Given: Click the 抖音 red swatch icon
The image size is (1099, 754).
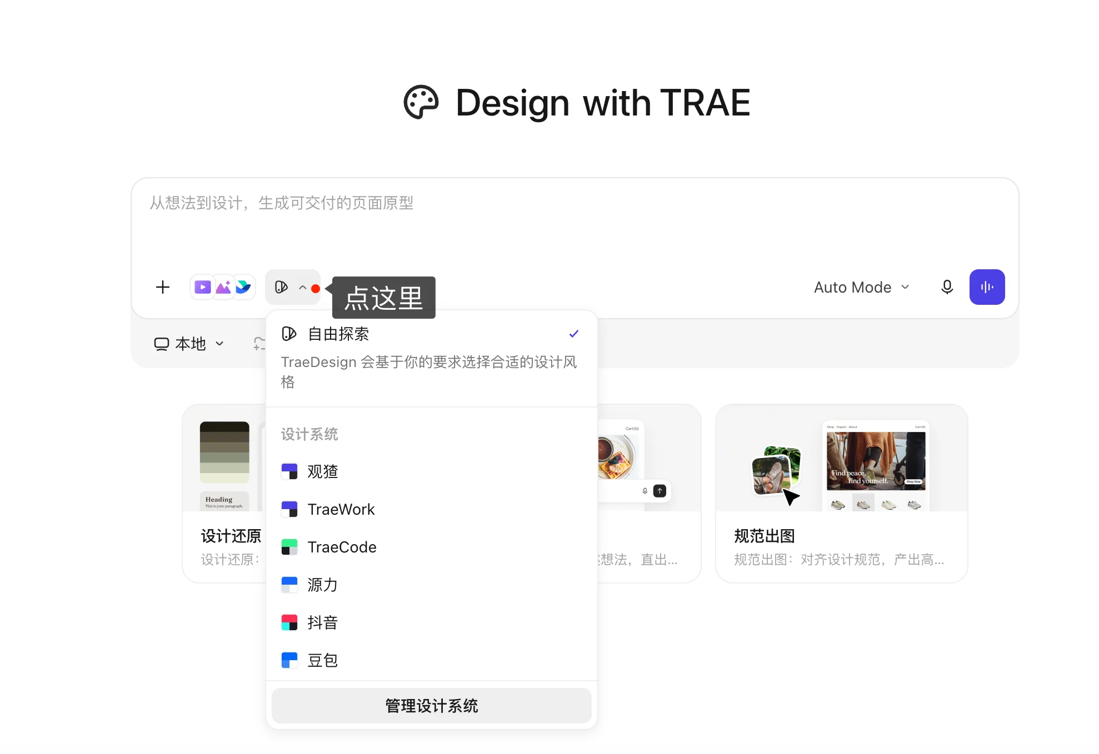Looking at the screenshot, I should click(x=289, y=622).
